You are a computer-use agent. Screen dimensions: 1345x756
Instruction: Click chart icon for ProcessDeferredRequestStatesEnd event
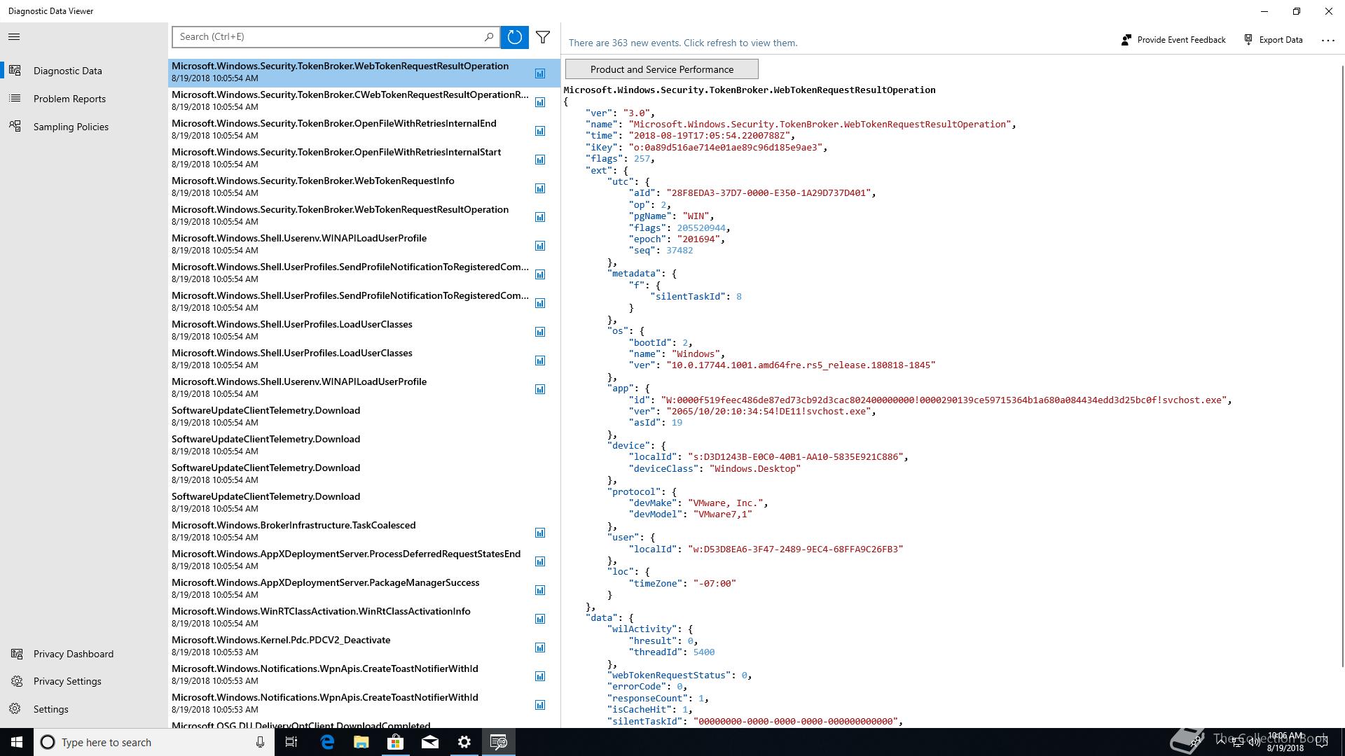[x=540, y=561]
